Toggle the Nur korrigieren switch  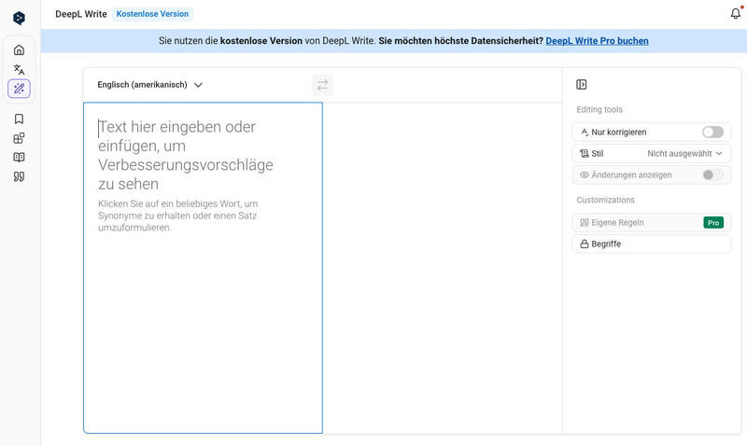712,132
